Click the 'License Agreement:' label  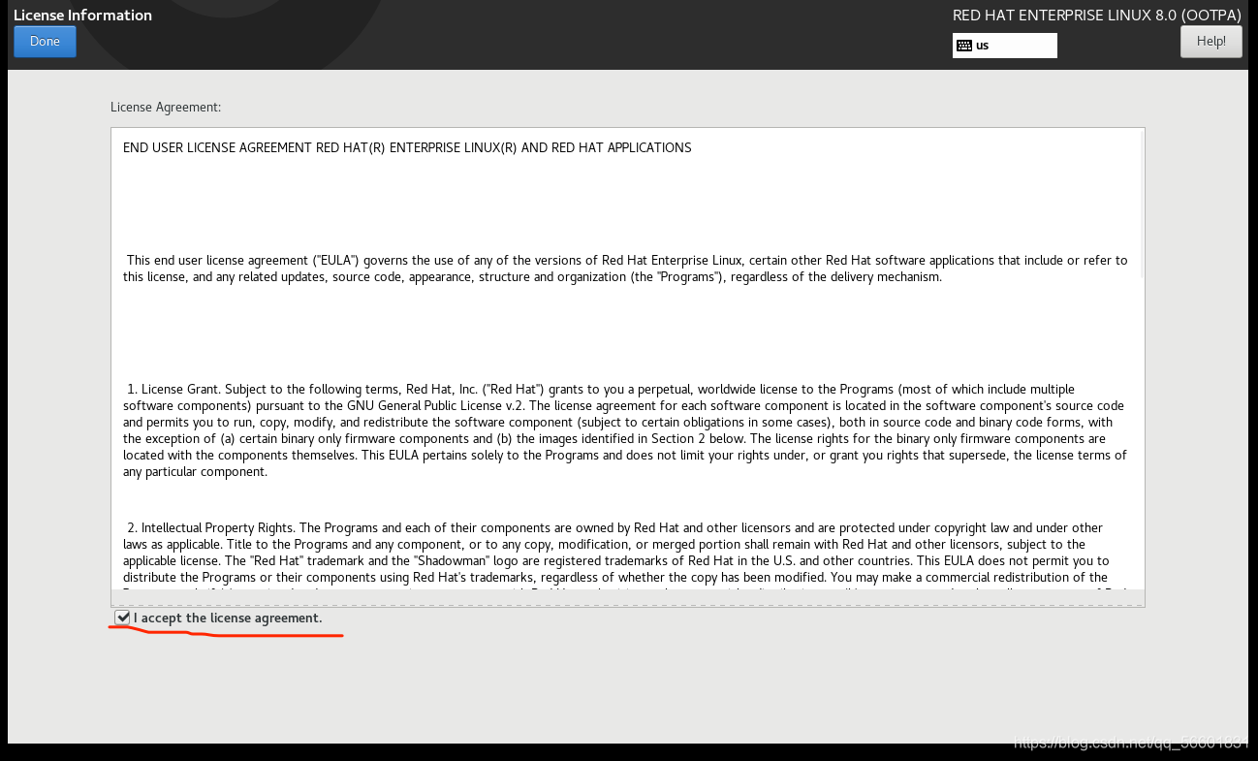coord(166,107)
